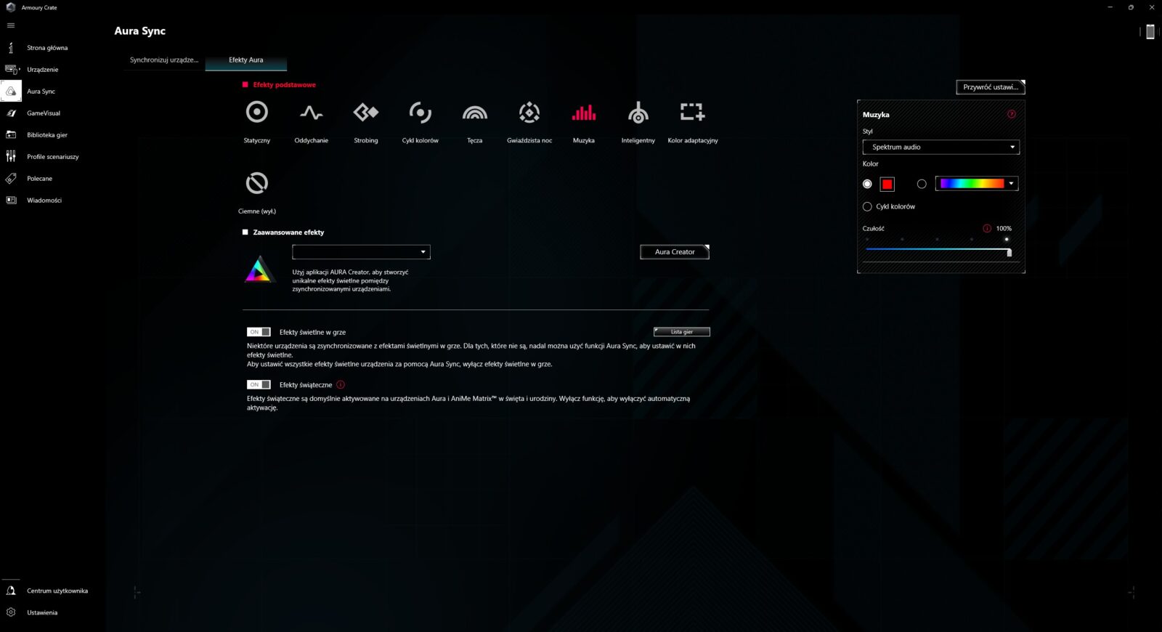Click the Przywróć ustawienia button
1162x632 pixels.
pos(990,87)
